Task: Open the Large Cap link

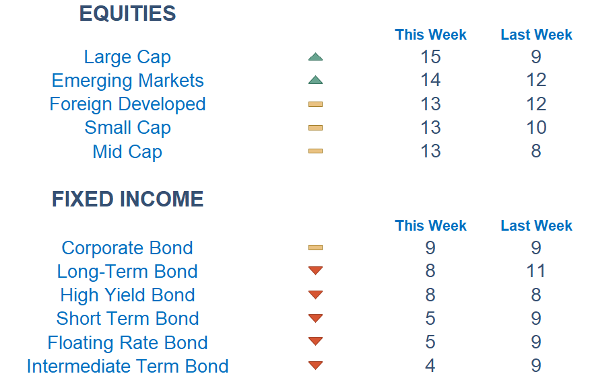Action: pos(127,57)
